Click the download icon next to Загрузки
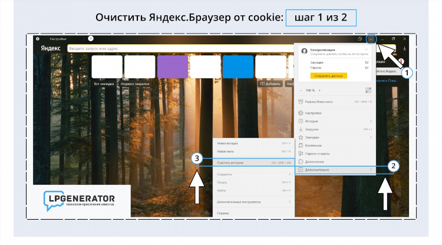Screen dimensions: 442x245 click(x=301, y=129)
